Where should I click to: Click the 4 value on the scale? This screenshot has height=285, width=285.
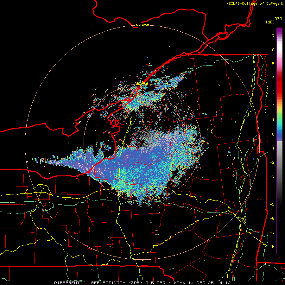273,78
